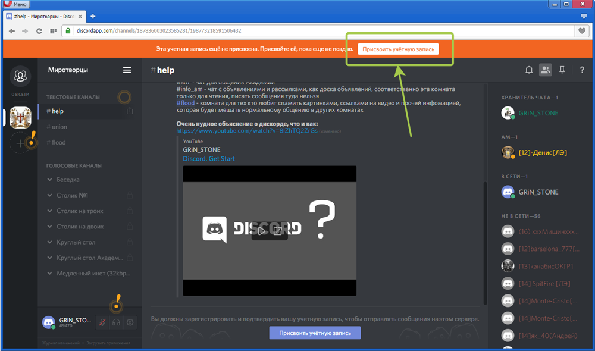The height and width of the screenshot is (351, 595).
Task: Show pinned messages
Action: 562,70
